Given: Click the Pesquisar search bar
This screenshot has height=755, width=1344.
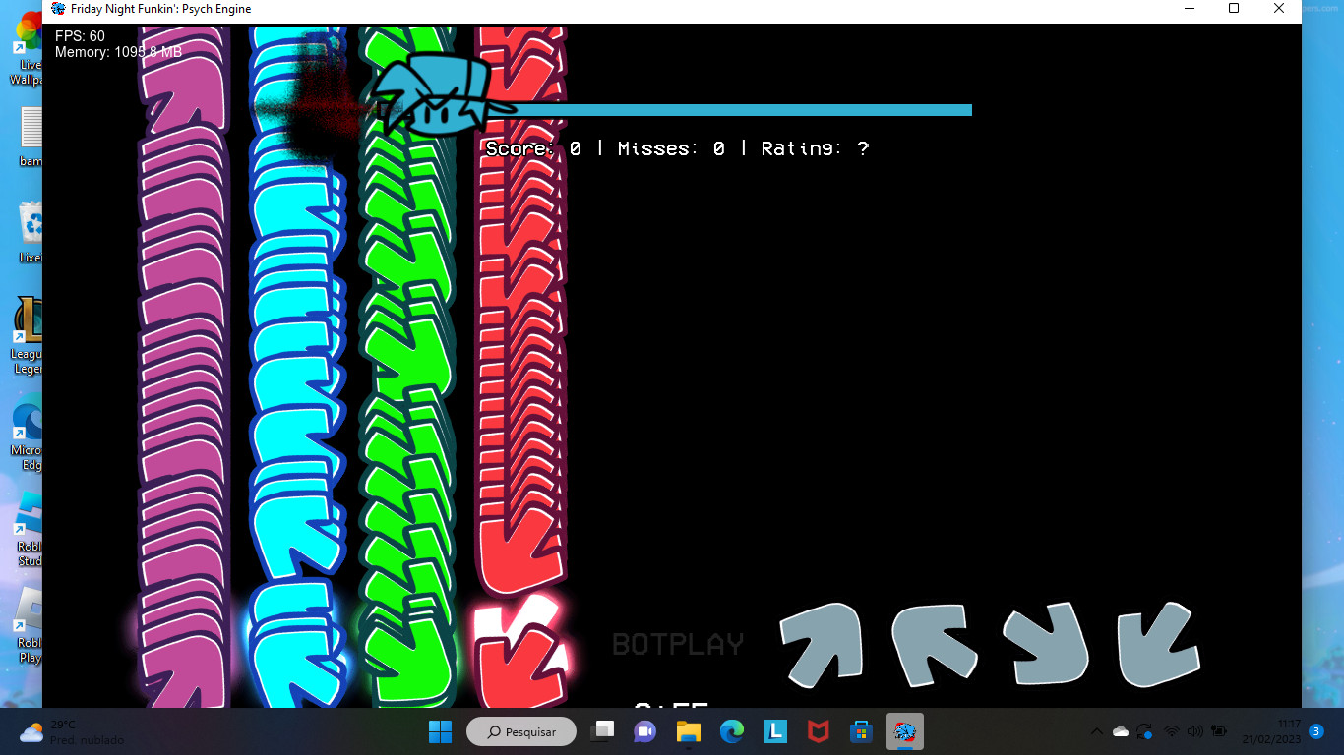Looking at the screenshot, I should pyautogui.click(x=521, y=731).
